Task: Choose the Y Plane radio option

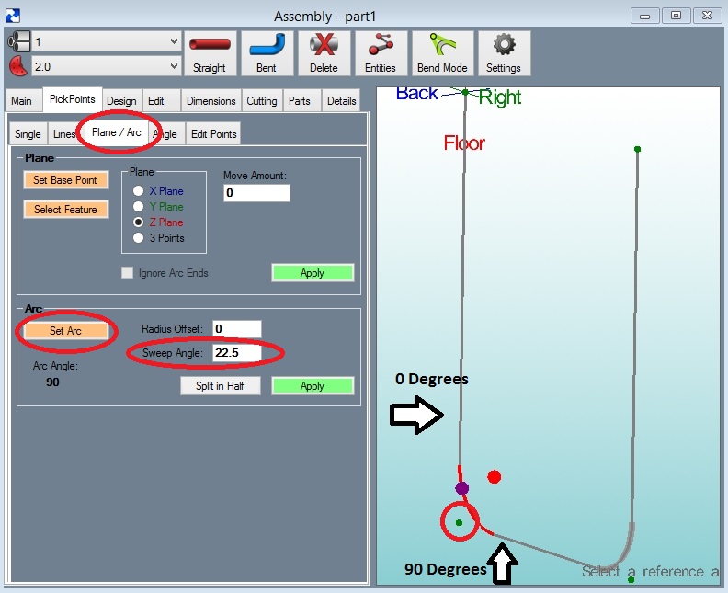Action: point(138,206)
